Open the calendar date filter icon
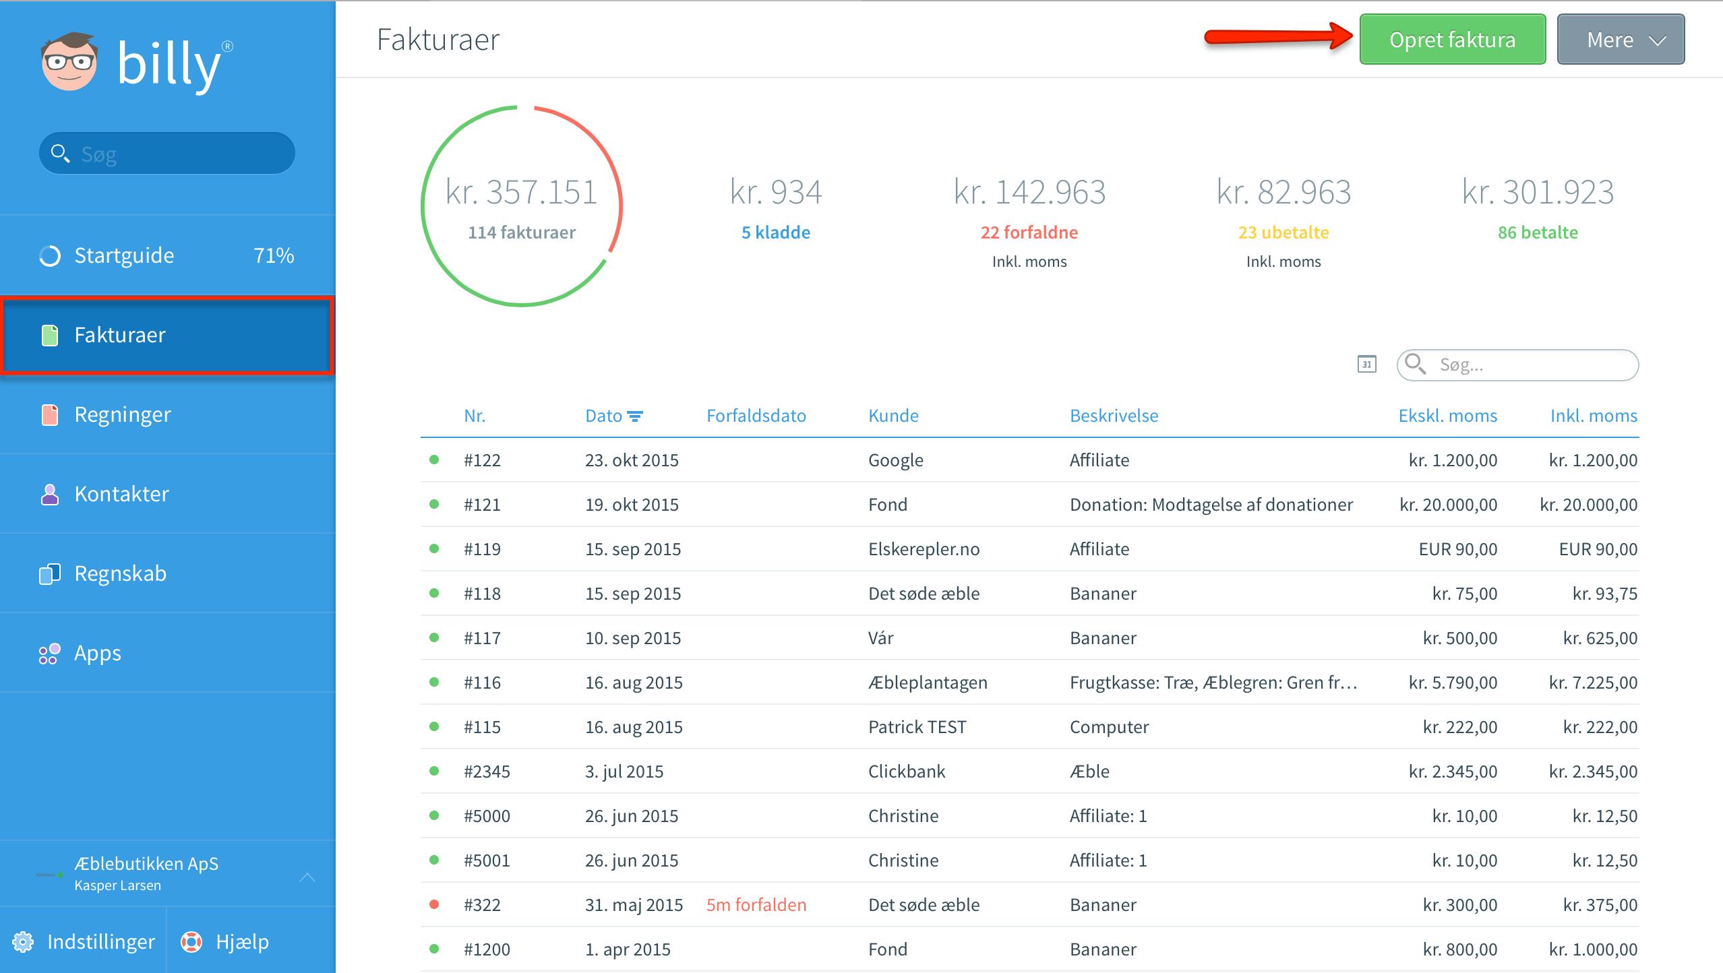 [x=1366, y=365]
